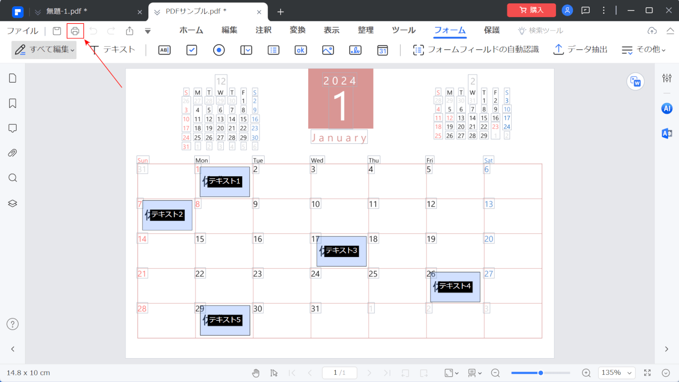Image resolution: width=679 pixels, height=382 pixels.
Task: Open the thumbnails panel in the left sidebar
Action: 13,78
